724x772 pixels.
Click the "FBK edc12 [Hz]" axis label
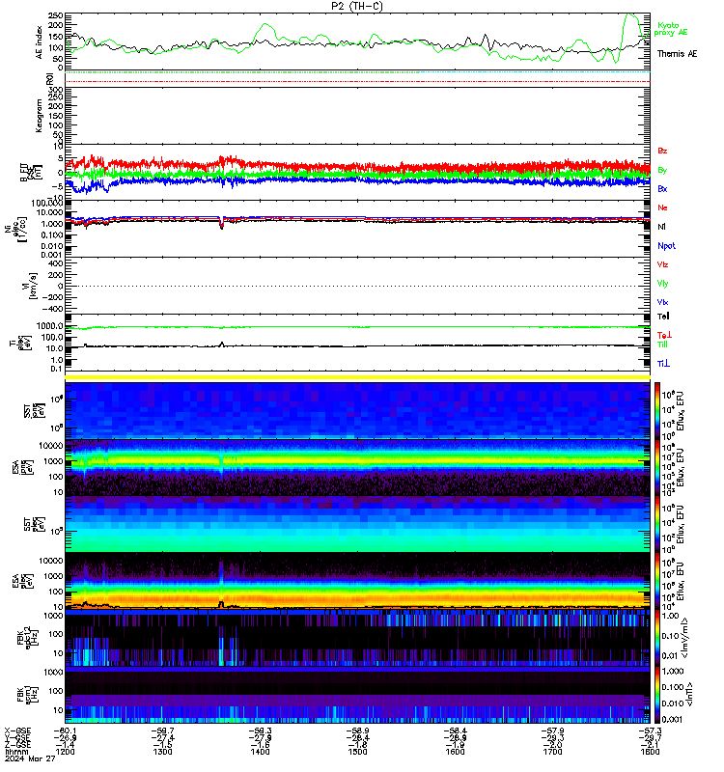coord(28,639)
